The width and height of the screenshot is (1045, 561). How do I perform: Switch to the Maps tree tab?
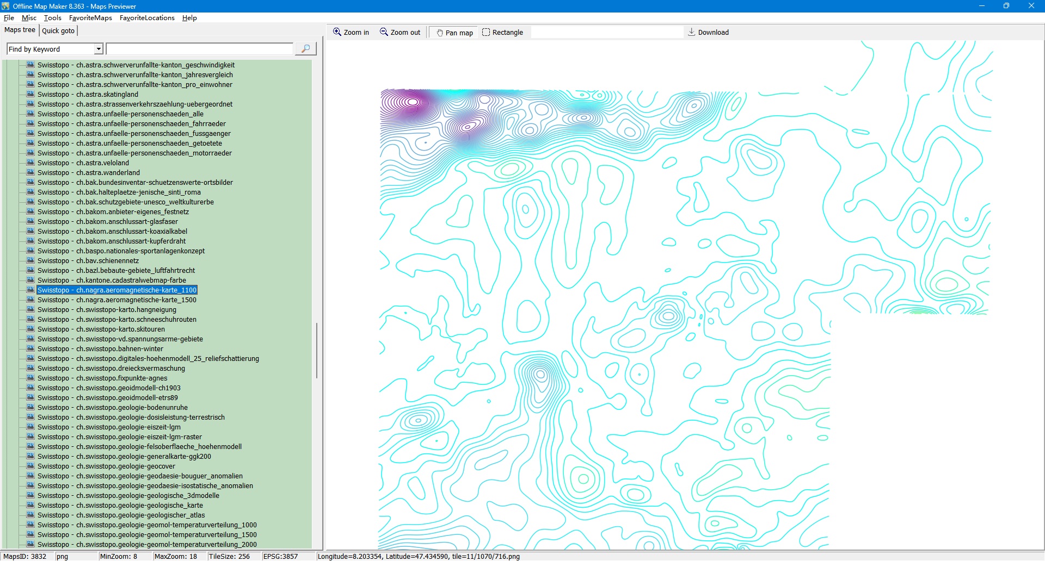coord(20,30)
